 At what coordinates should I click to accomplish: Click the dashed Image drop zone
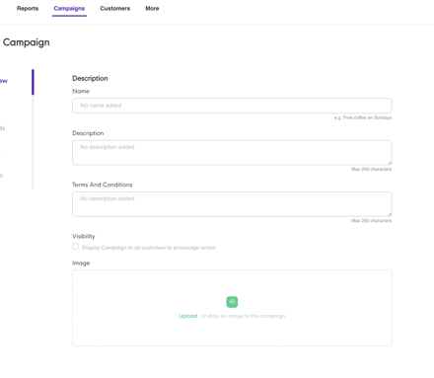point(232,308)
